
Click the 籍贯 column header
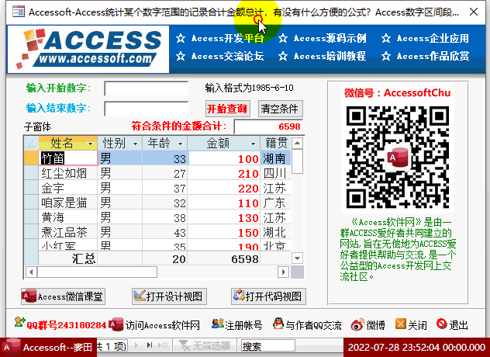tap(276, 144)
